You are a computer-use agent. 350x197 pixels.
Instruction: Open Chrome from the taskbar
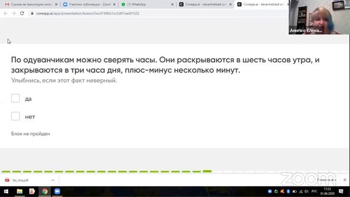point(45,192)
